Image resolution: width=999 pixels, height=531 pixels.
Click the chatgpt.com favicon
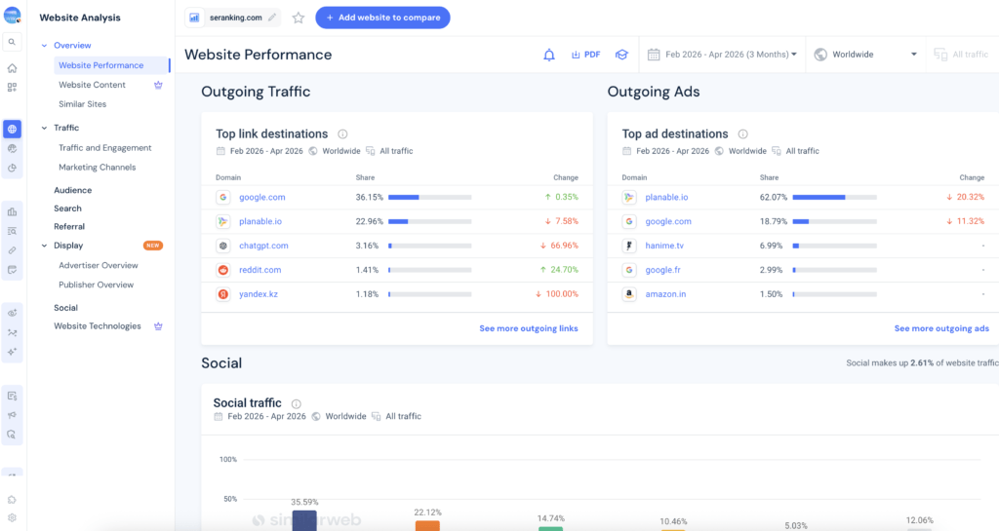click(223, 246)
